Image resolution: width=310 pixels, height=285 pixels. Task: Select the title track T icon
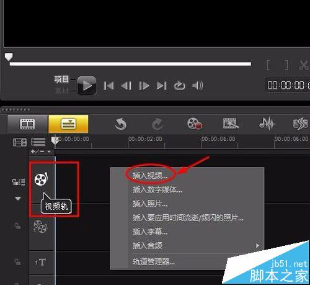coord(41,263)
